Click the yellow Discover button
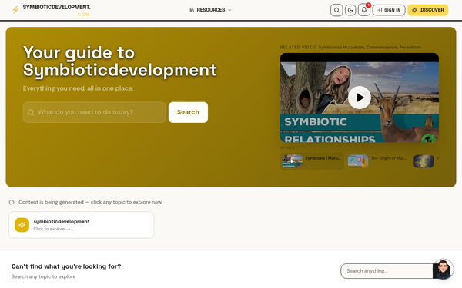 (x=428, y=10)
